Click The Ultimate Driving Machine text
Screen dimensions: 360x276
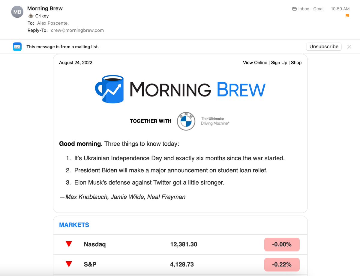pos(215,121)
